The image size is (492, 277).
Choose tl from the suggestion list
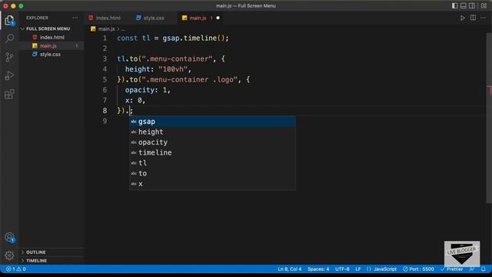(212, 163)
